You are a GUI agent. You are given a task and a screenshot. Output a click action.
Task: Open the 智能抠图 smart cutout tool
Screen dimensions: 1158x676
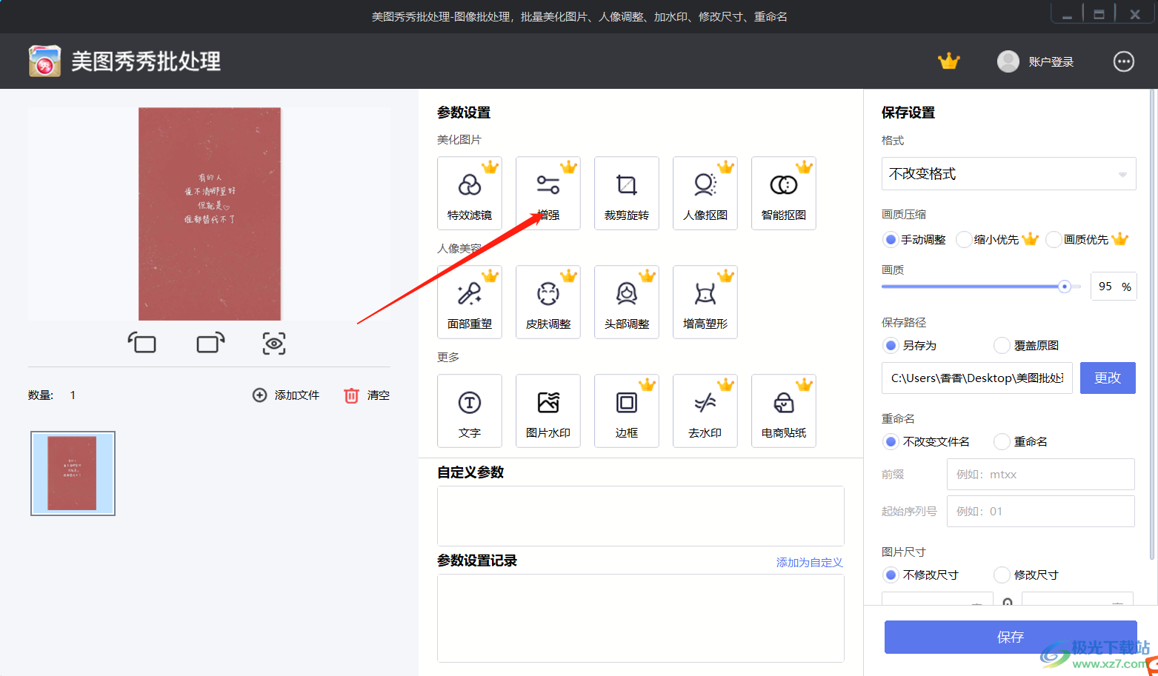click(x=784, y=193)
